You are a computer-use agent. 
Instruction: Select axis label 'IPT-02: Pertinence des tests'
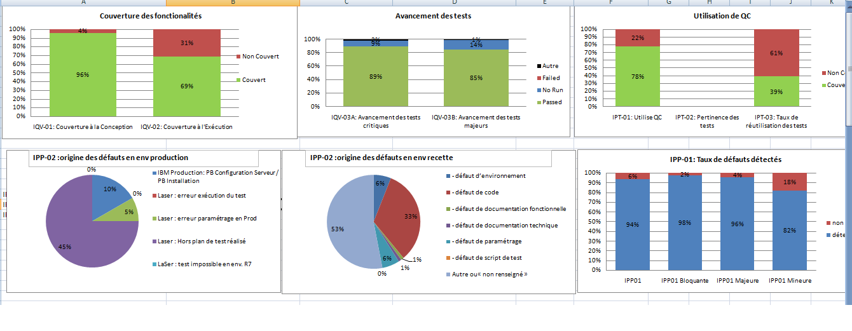click(x=707, y=121)
